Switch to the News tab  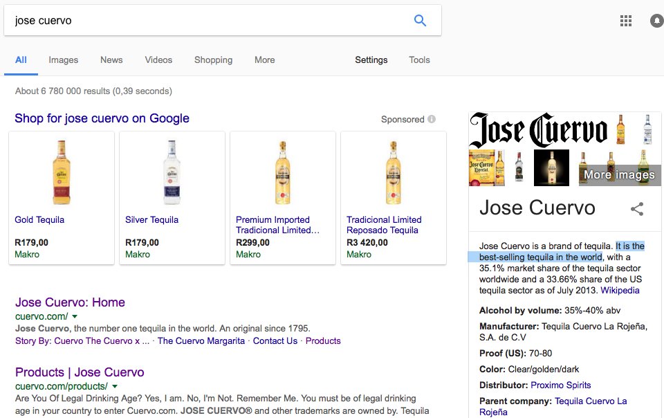111,60
